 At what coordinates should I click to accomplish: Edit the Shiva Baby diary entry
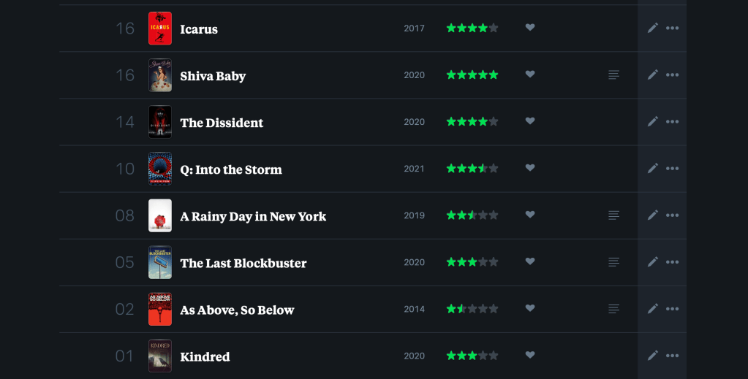click(653, 74)
